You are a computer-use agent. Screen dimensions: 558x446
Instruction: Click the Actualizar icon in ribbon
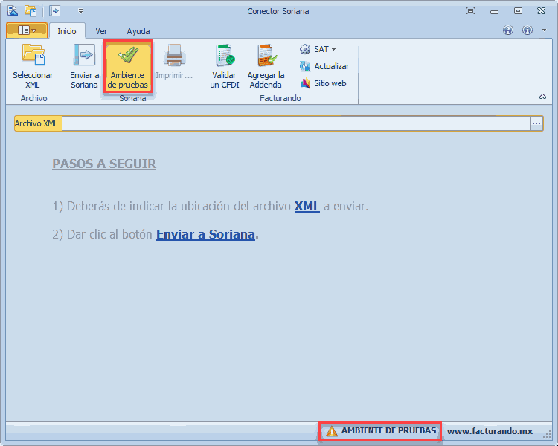pos(305,66)
